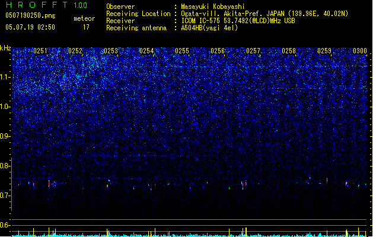This screenshot has height=237, width=373.
Task: Click the Ogata-vill. Akita-Pref. JAPAN location text
Action: (x=264, y=14)
